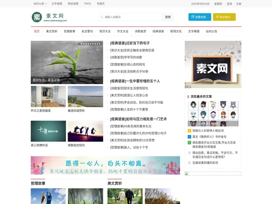Screen dimensions: 272x204
Task: Click the 搜索 button
Action: [x=168, y=17]
